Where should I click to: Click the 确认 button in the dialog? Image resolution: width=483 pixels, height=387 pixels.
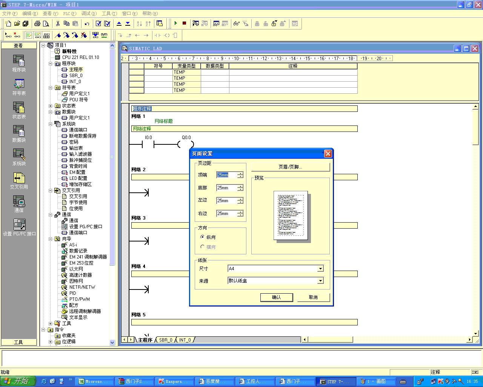point(276,297)
